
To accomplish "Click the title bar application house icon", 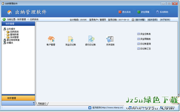I will click(3, 4).
